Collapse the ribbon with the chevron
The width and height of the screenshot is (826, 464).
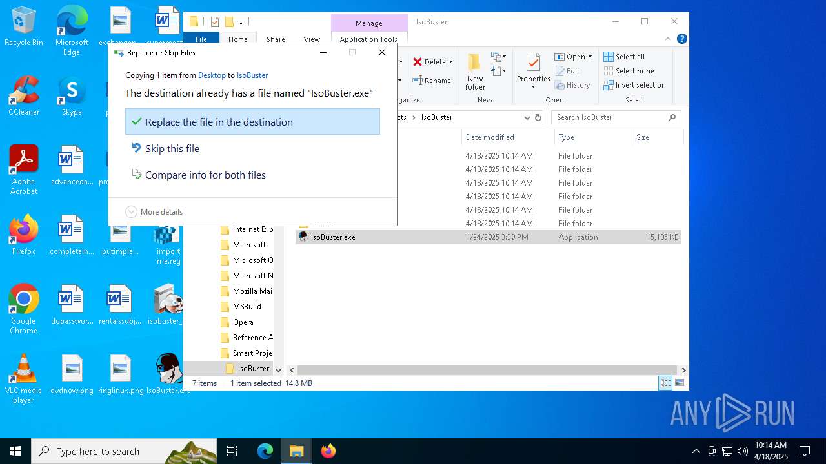point(669,39)
